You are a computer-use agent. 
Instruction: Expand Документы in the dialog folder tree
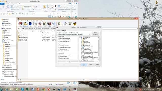tap(82, 40)
